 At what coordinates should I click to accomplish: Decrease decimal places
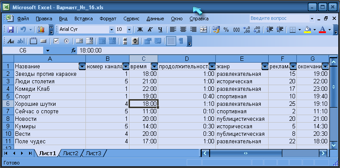tap(257, 30)
